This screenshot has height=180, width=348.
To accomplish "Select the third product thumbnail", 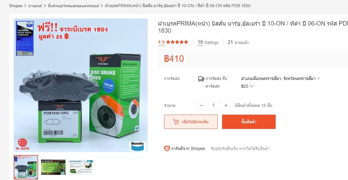I will (x=81, y=167).
